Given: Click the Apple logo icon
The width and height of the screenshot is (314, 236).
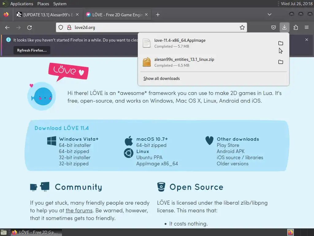Looking at the screenshot, I should pos(129,141).
